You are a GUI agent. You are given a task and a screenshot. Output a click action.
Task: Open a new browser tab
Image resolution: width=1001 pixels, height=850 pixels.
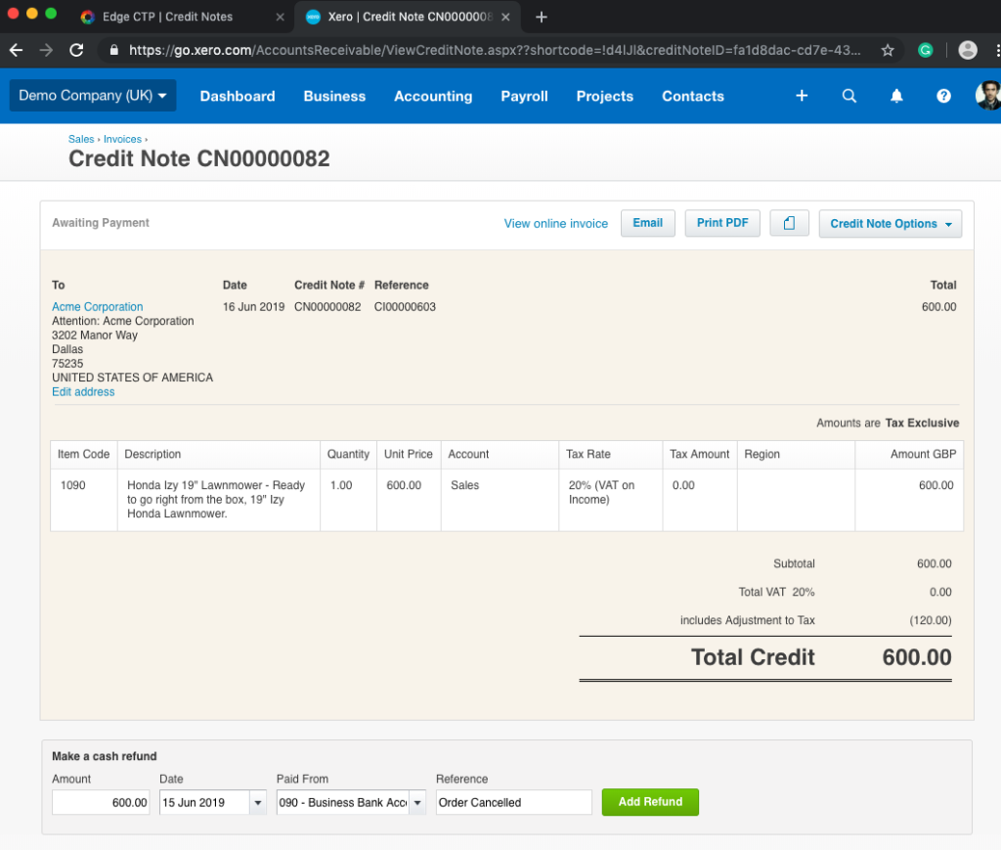click(x=542, y=18)
